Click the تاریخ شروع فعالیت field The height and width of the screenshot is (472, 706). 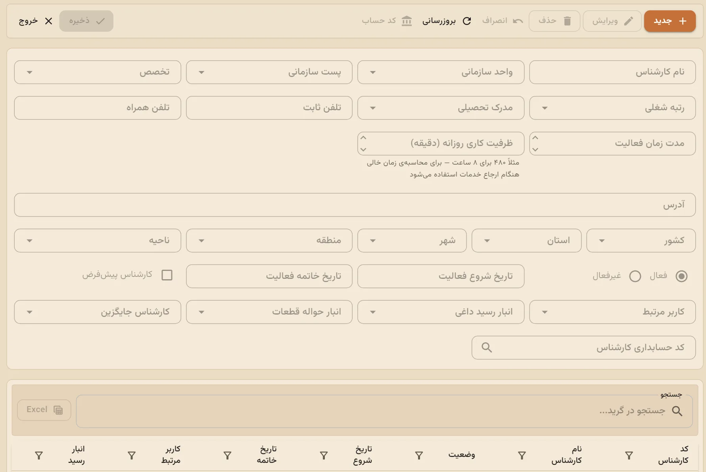point(441,276)
